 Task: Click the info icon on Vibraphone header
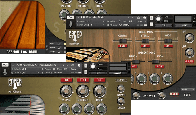point(80,65)
